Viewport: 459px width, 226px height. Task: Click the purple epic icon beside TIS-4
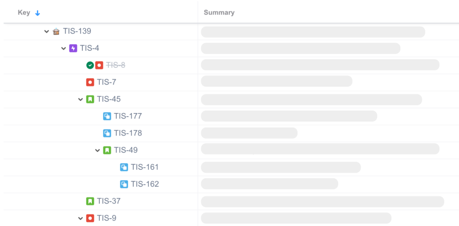(x=73, y=48)
